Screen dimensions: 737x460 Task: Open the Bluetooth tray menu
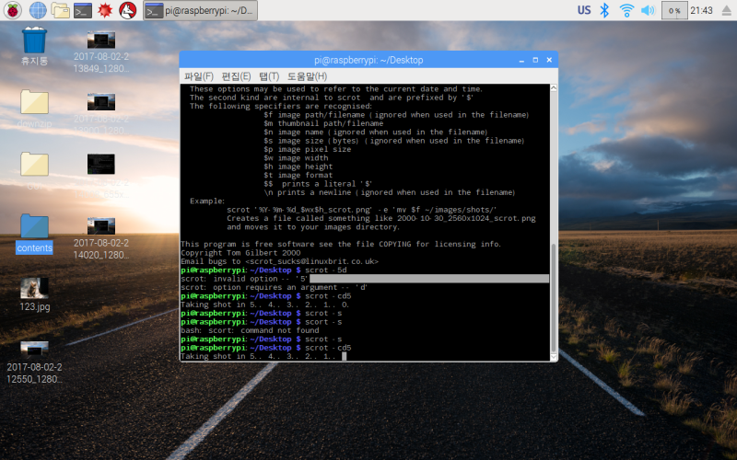point(604,10)
